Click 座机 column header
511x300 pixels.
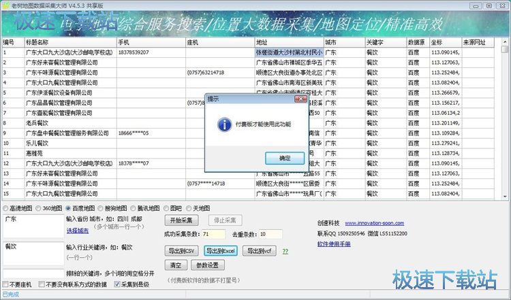(220, 42)
